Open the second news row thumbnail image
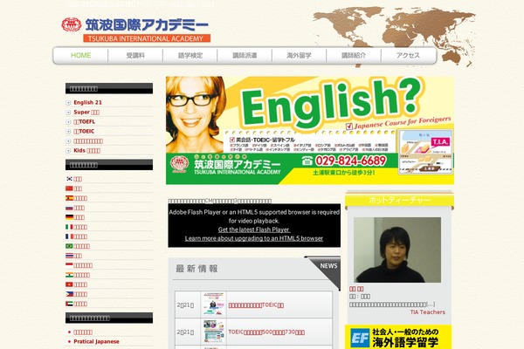 [x=214, y=331]
